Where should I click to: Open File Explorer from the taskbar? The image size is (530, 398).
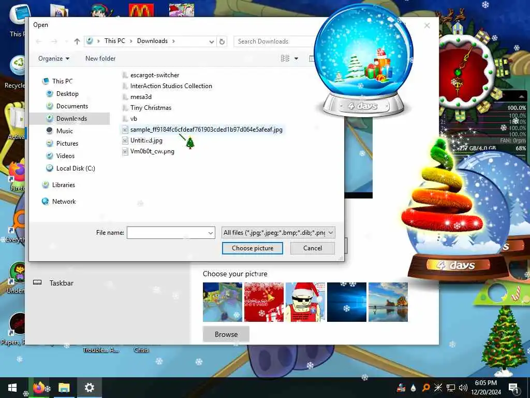coord(64,388)
